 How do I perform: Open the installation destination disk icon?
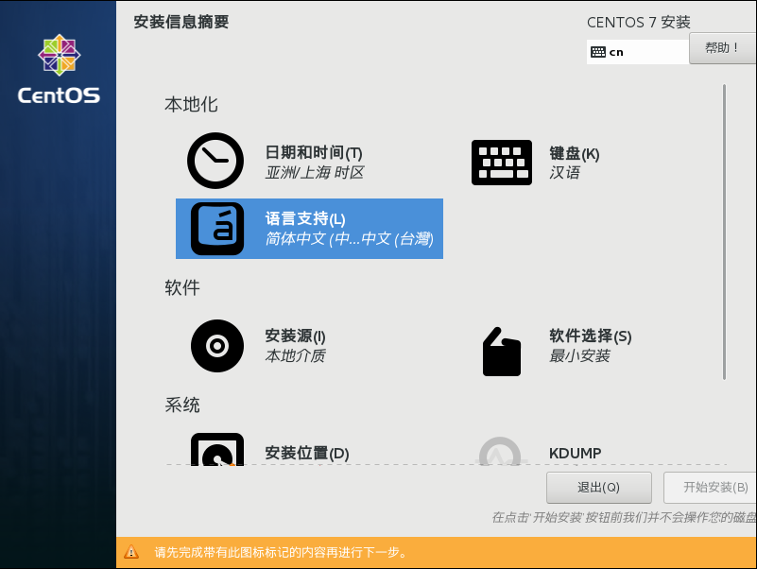click(217, 449)
